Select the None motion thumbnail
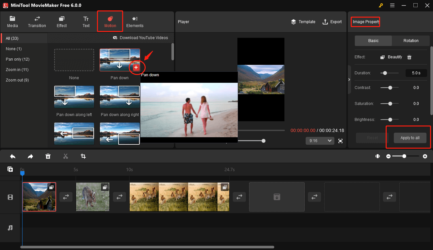Image resolution: width=433 pixels, height=250 pixels. click(x=74, y=60)
